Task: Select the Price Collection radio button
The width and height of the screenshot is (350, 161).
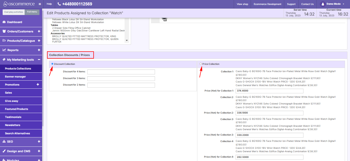Action: coord(200,64)
